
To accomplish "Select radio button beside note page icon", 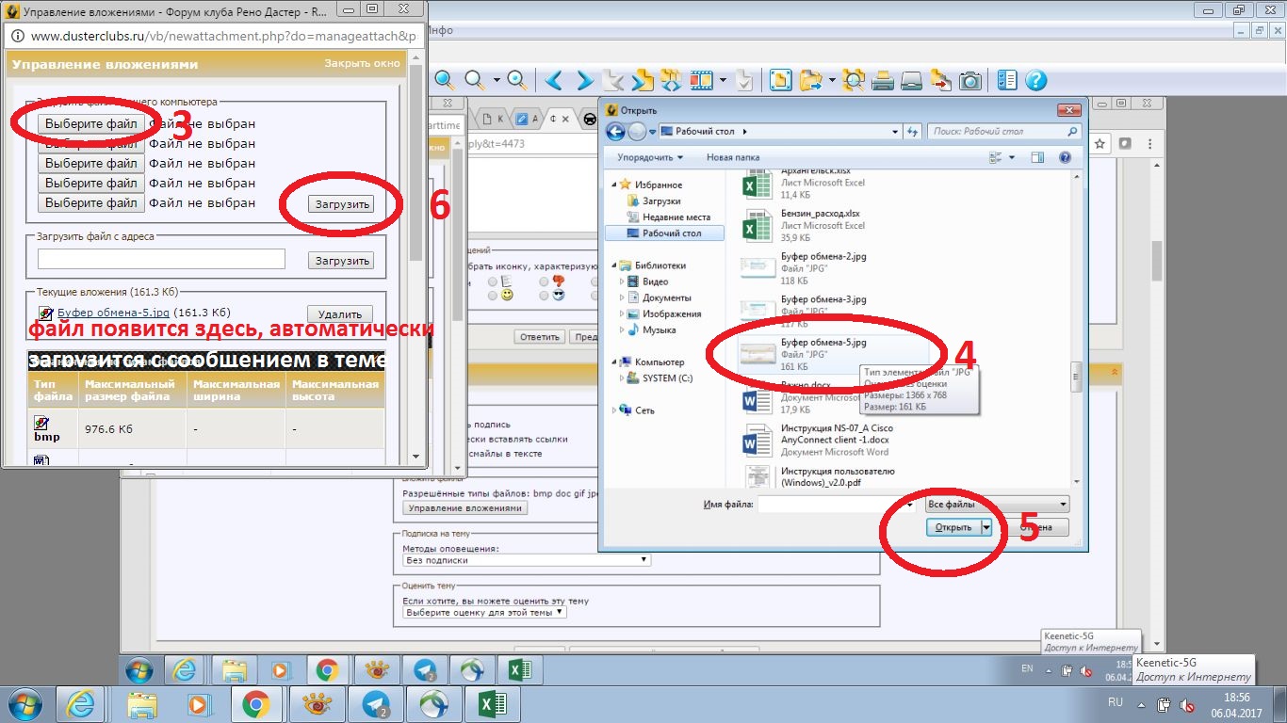I will (x=493, y=281).
